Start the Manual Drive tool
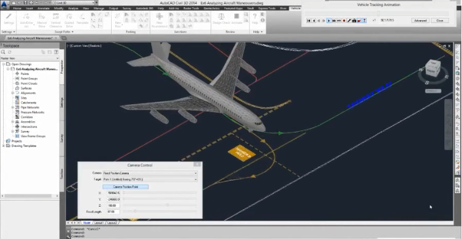 [42, 20]
